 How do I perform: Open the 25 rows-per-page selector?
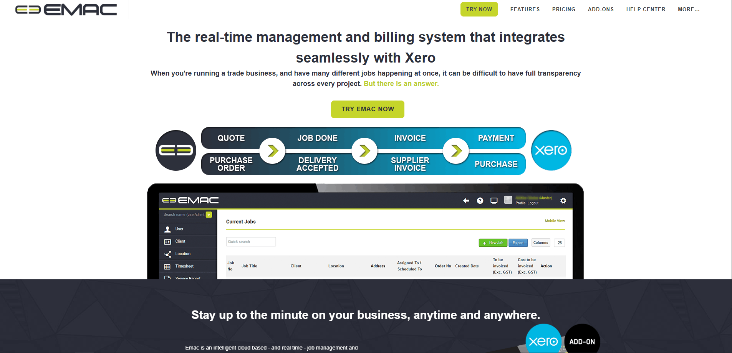coord(560,242)
